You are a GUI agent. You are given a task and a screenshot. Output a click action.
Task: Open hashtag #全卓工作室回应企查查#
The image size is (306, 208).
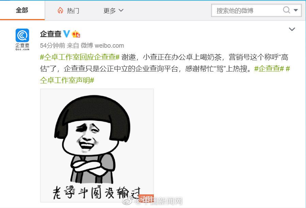80,57
